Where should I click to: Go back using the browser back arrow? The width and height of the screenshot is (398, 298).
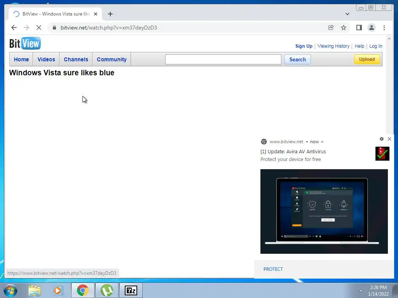14,28
